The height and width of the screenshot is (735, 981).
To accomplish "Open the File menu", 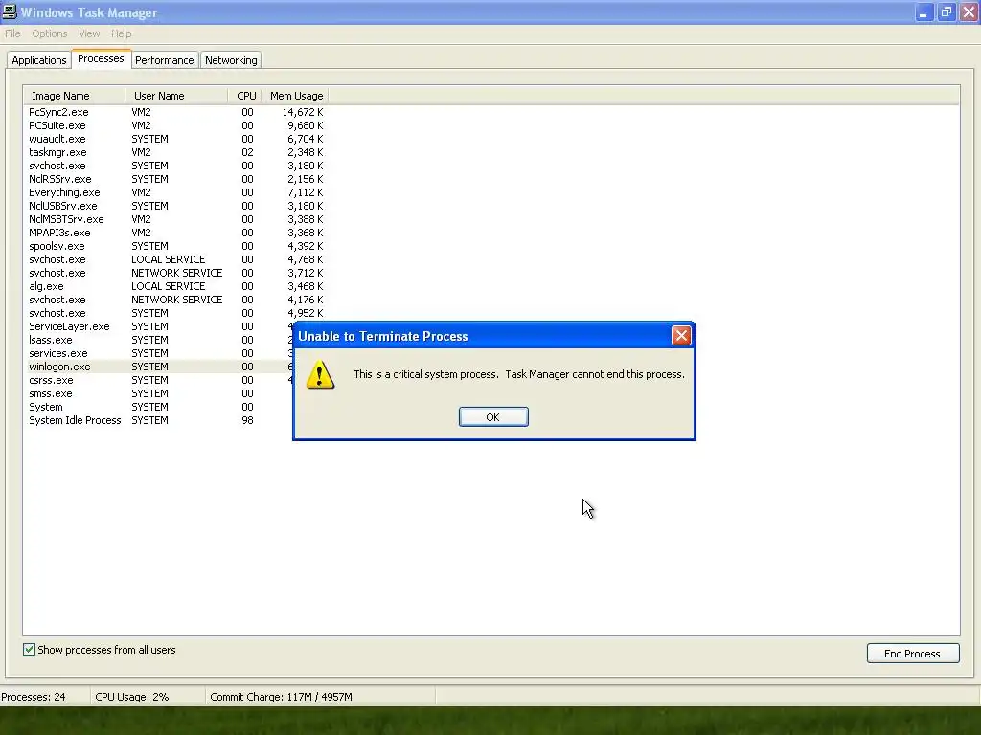I will (x=12, y=33).
